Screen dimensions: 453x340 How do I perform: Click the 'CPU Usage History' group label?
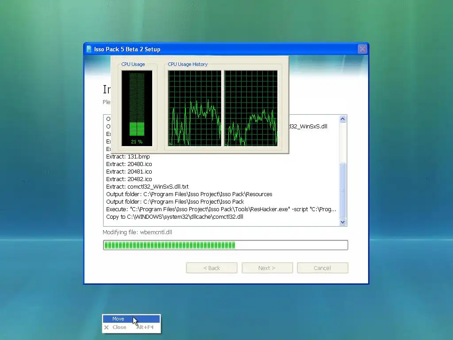(188, 64)
